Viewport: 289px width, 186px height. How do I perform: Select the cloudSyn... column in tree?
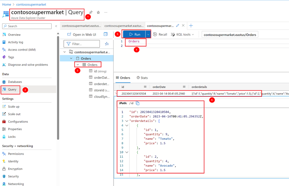point(99,96)
